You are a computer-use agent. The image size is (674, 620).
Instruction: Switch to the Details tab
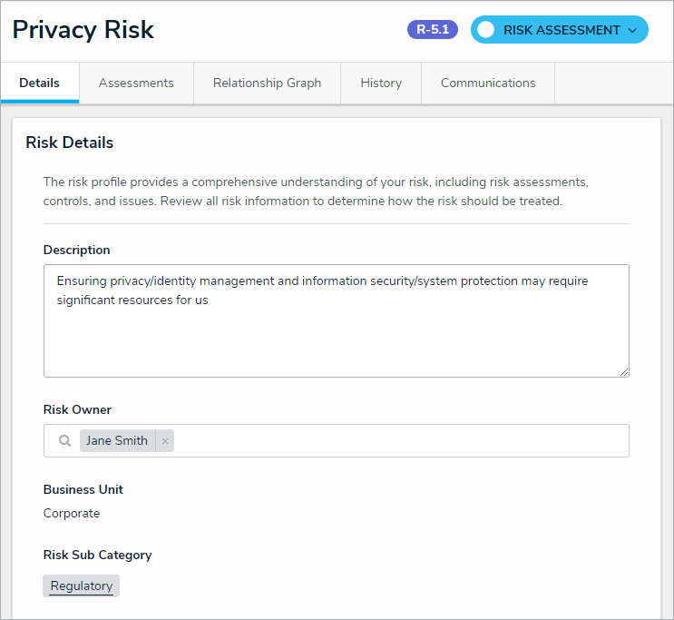coord(39,83)
